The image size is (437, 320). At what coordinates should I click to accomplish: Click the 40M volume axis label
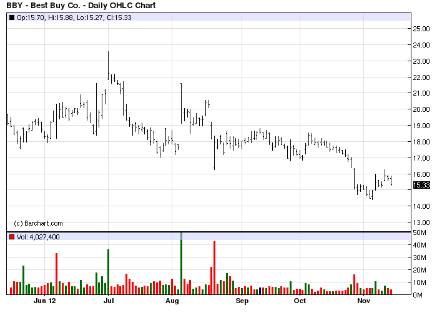tap(420, 245)
